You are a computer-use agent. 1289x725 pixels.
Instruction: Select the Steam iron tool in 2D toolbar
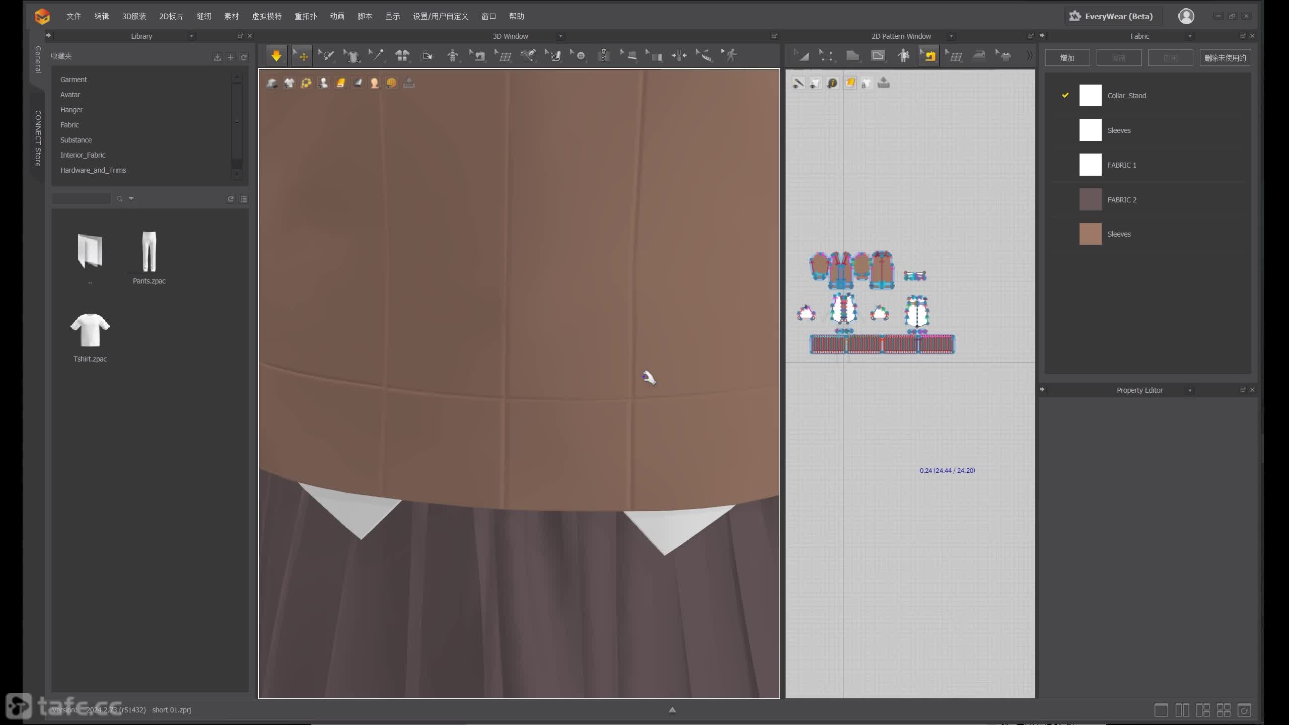point(979,56)
